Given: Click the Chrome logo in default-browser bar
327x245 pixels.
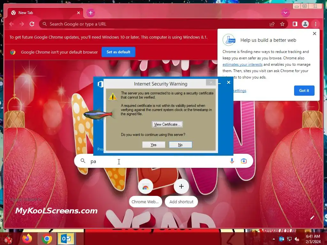Looking at the screenshot, I should pos(13,52).
